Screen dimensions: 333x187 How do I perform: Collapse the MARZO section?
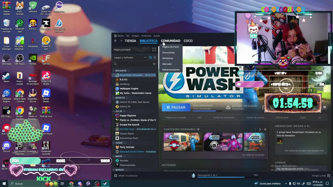(x=114, y=170)
